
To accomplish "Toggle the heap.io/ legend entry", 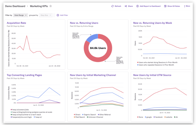I will [38, 117].
